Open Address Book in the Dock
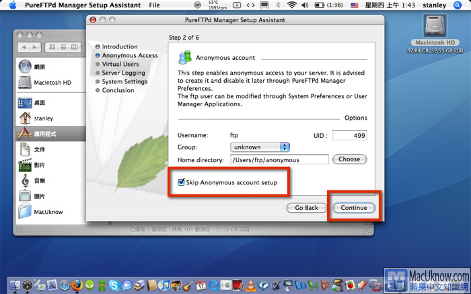The width and height of the screenshot is (471, 294). [x=151, y=285]
